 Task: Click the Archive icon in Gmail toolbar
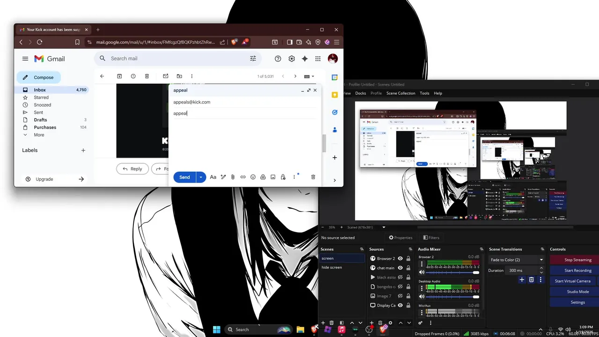(x=119, y=76)
